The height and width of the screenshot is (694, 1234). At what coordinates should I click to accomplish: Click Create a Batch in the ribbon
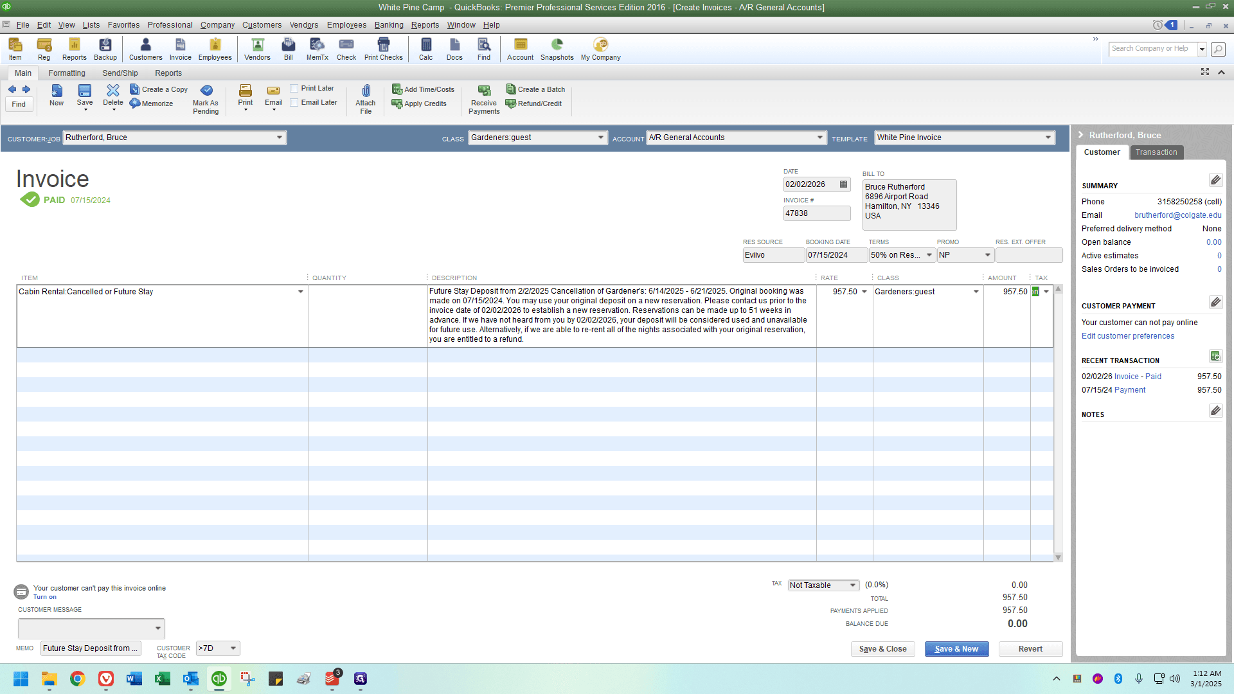[535, 89]
